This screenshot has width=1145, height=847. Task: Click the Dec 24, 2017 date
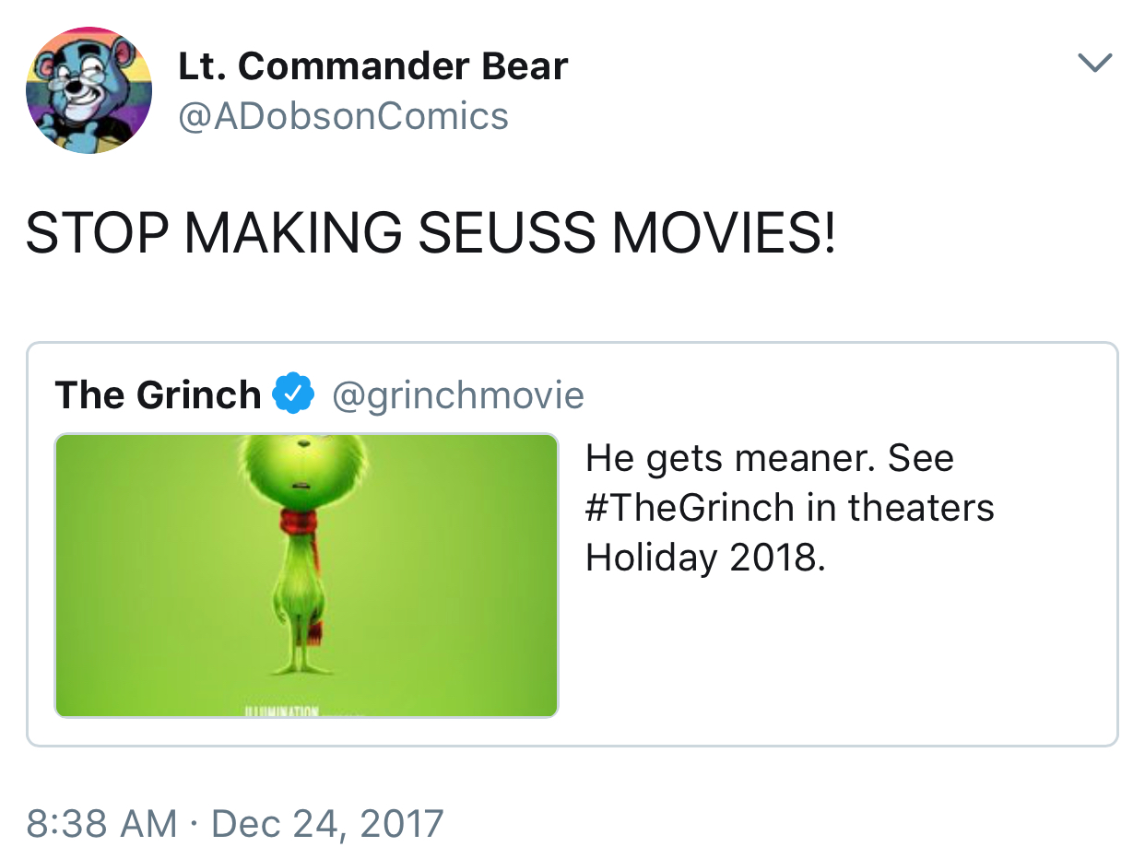[x=328, y=823]
